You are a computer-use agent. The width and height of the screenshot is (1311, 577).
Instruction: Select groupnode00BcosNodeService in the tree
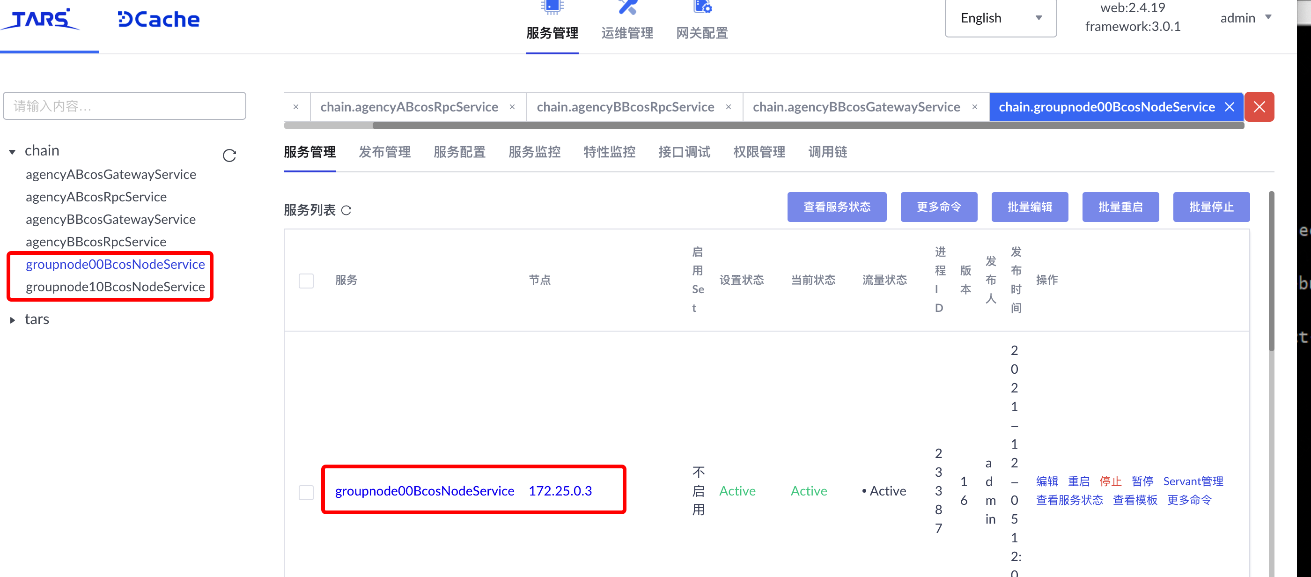click(116, 264)
